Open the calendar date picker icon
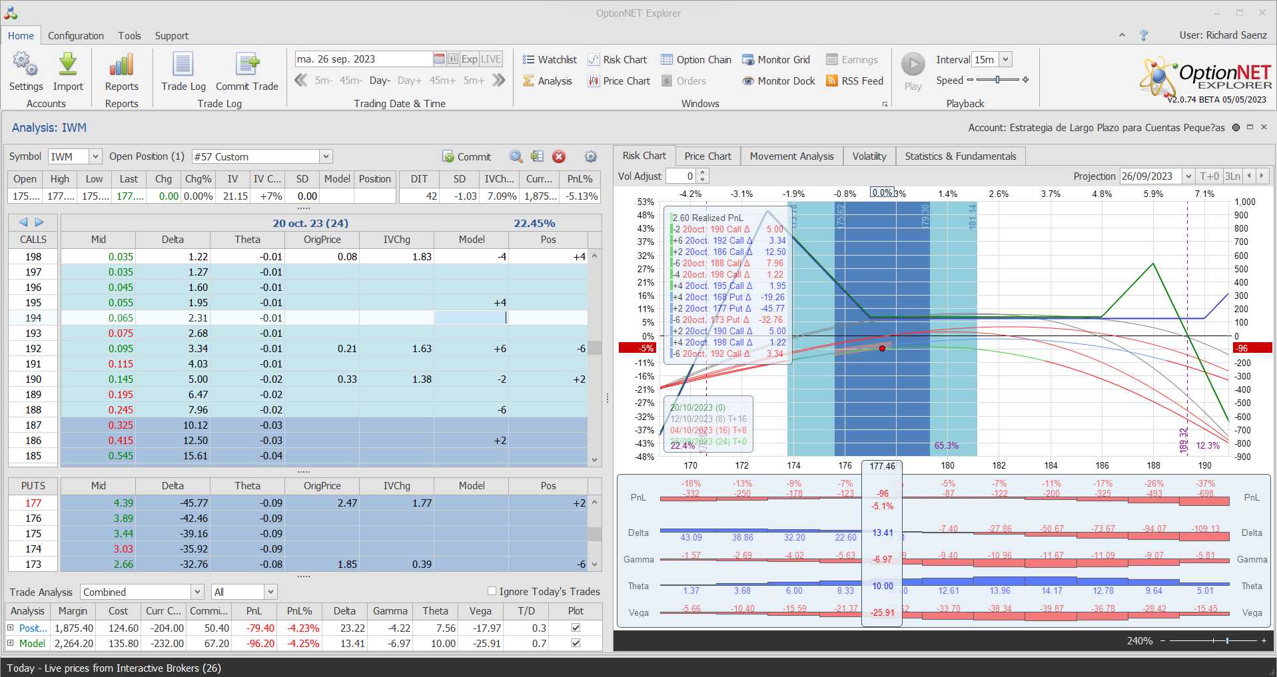The image size is (1277, 677). (x=439, y=59)
